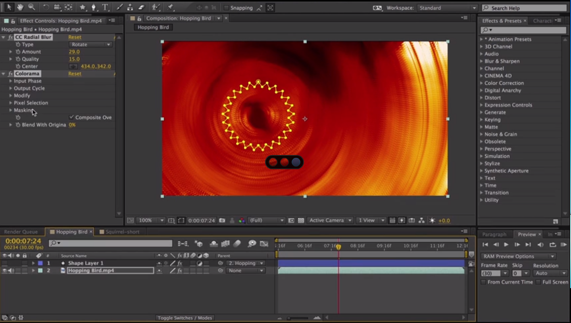This screenshot has width=571, height=323.
Task: Select the Zoom magnifier tool
Action: tap(31, 7)
